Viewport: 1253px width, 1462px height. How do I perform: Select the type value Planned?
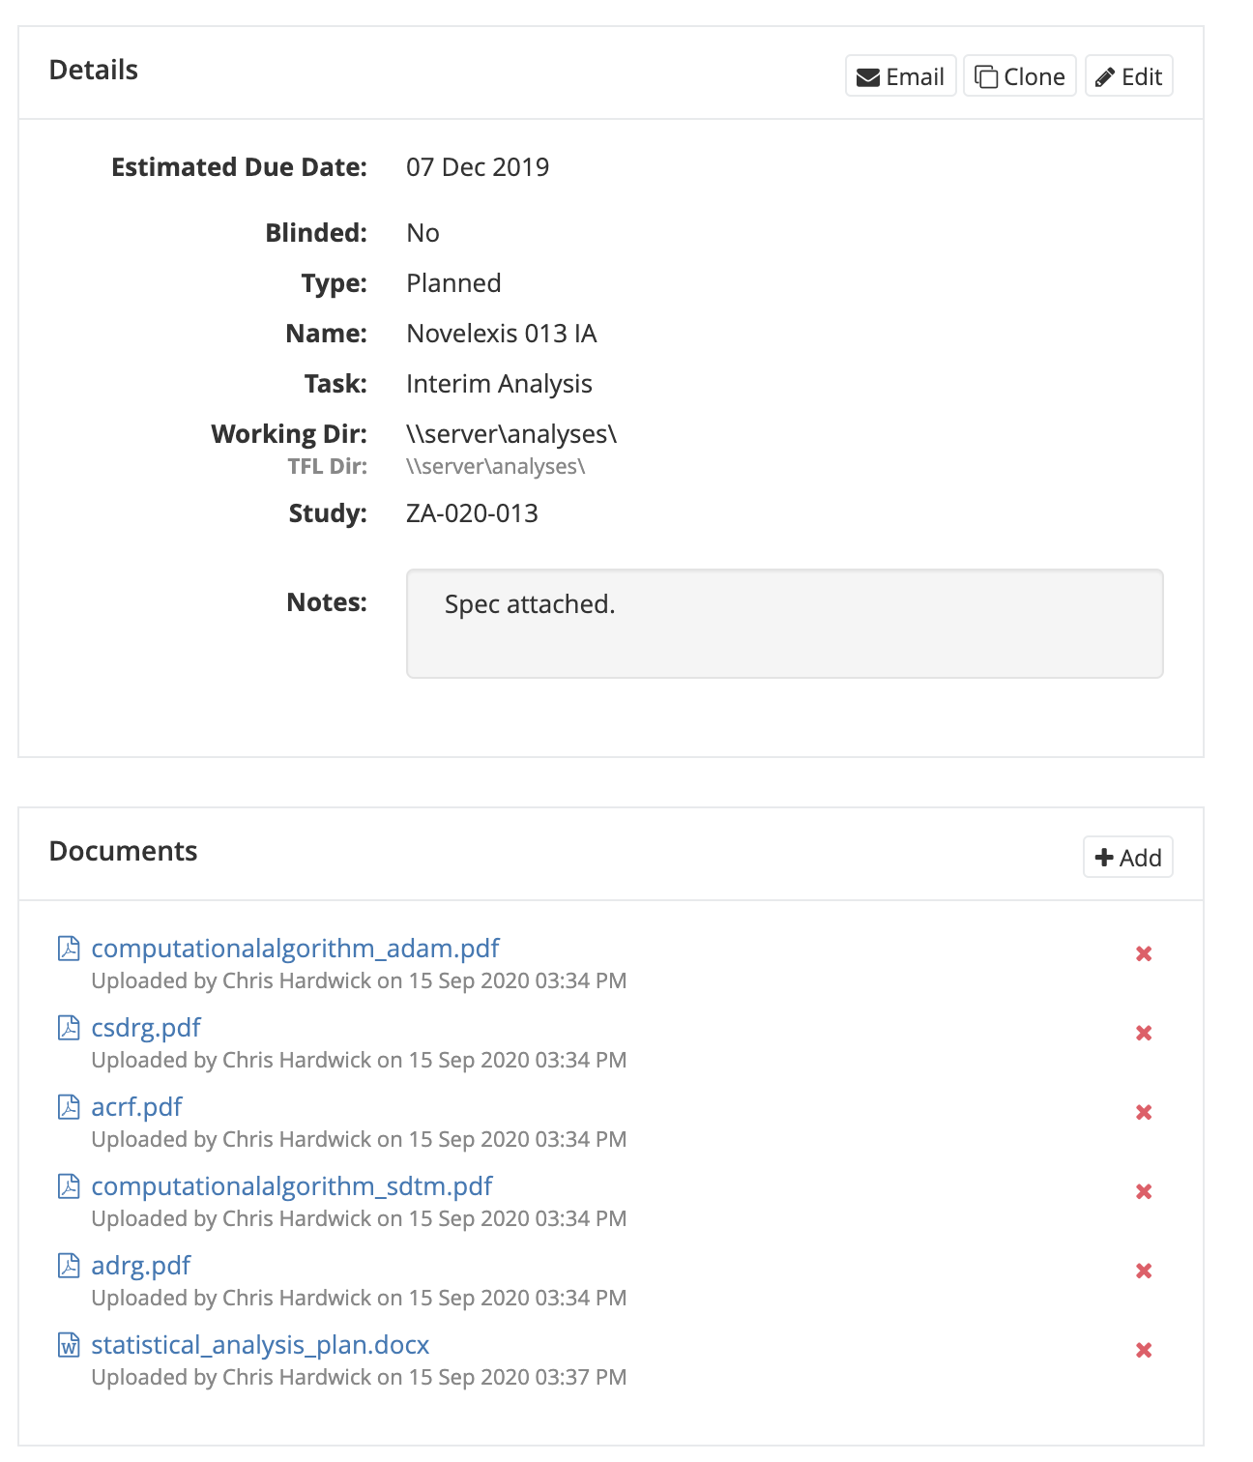pyautogui.click(x=453, y=283)
